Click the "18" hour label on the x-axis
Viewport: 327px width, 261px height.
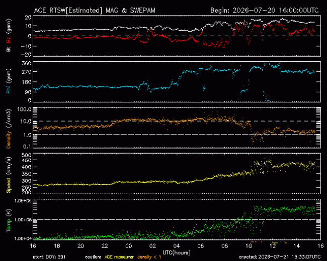point(57,246)
